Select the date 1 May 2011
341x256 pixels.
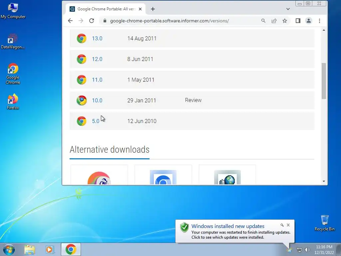[x=141, y=80]
